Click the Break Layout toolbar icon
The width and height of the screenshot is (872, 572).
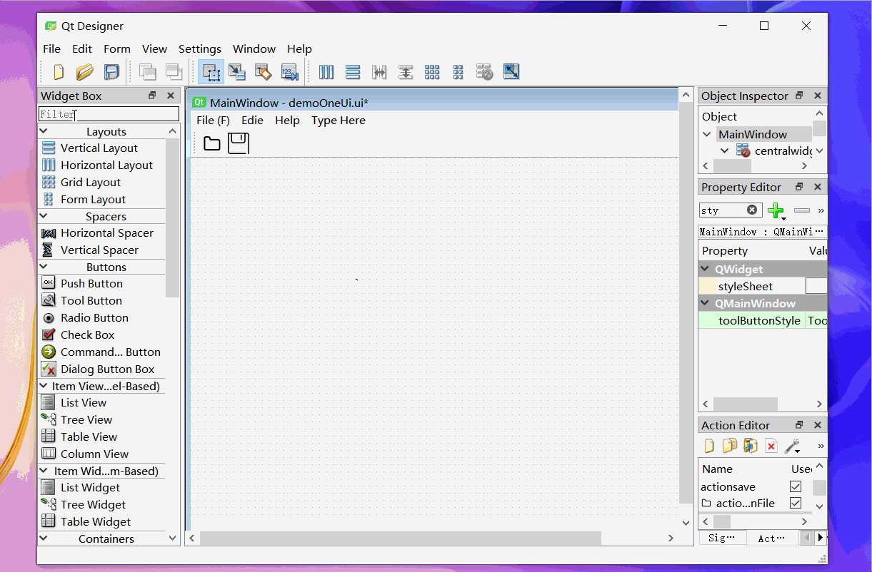[485, 71]
